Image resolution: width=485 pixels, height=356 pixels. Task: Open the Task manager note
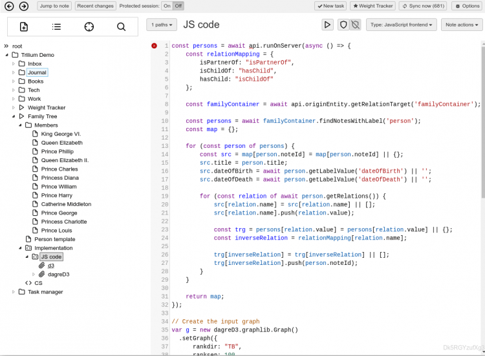click(45, 291)
